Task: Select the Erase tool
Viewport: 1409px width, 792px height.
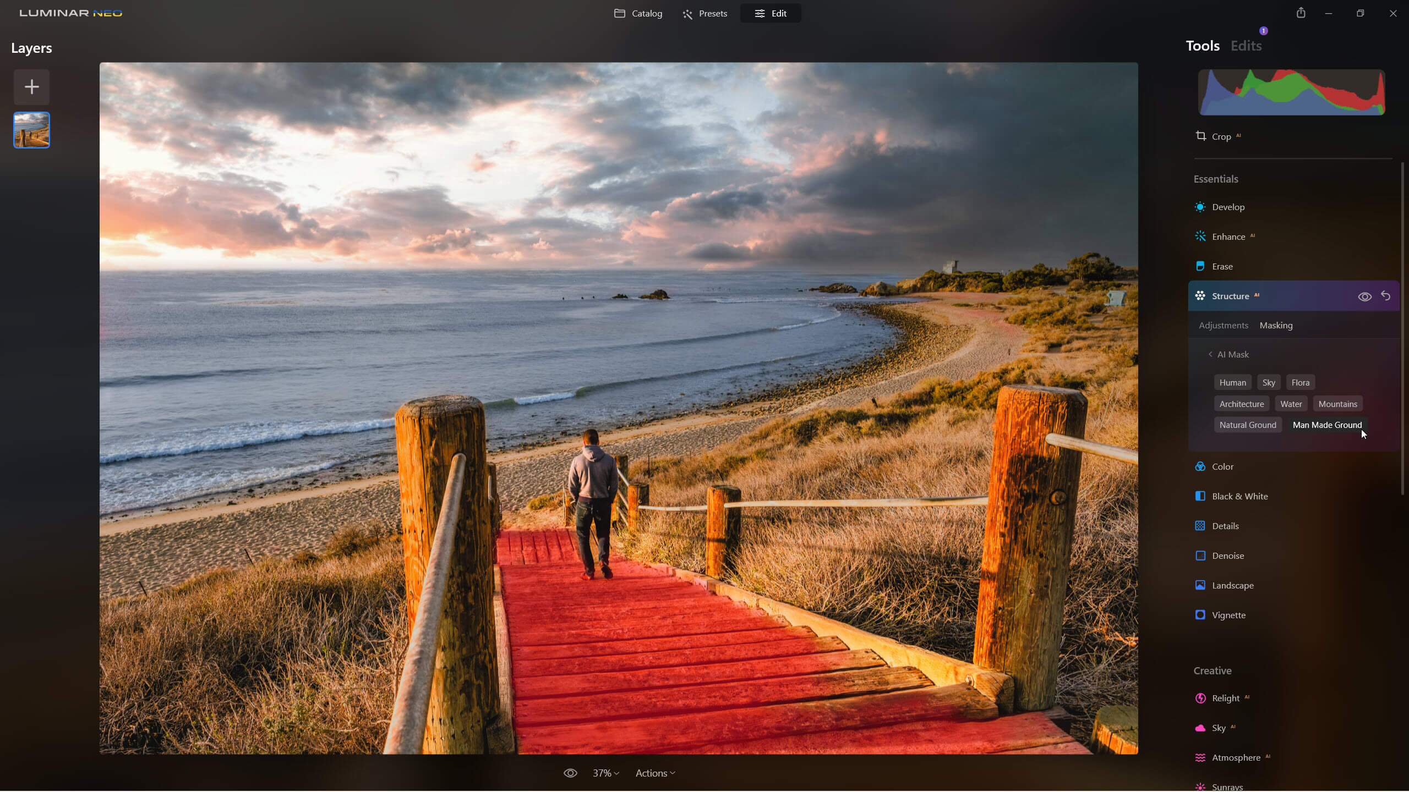Action: tap(1222, 267)
